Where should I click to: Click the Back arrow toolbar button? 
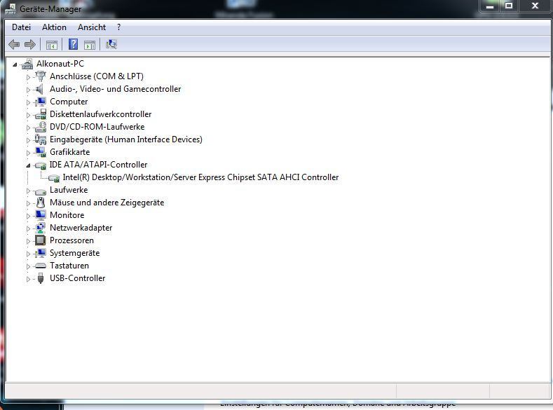pyautogui.click(x=14, y=44)
